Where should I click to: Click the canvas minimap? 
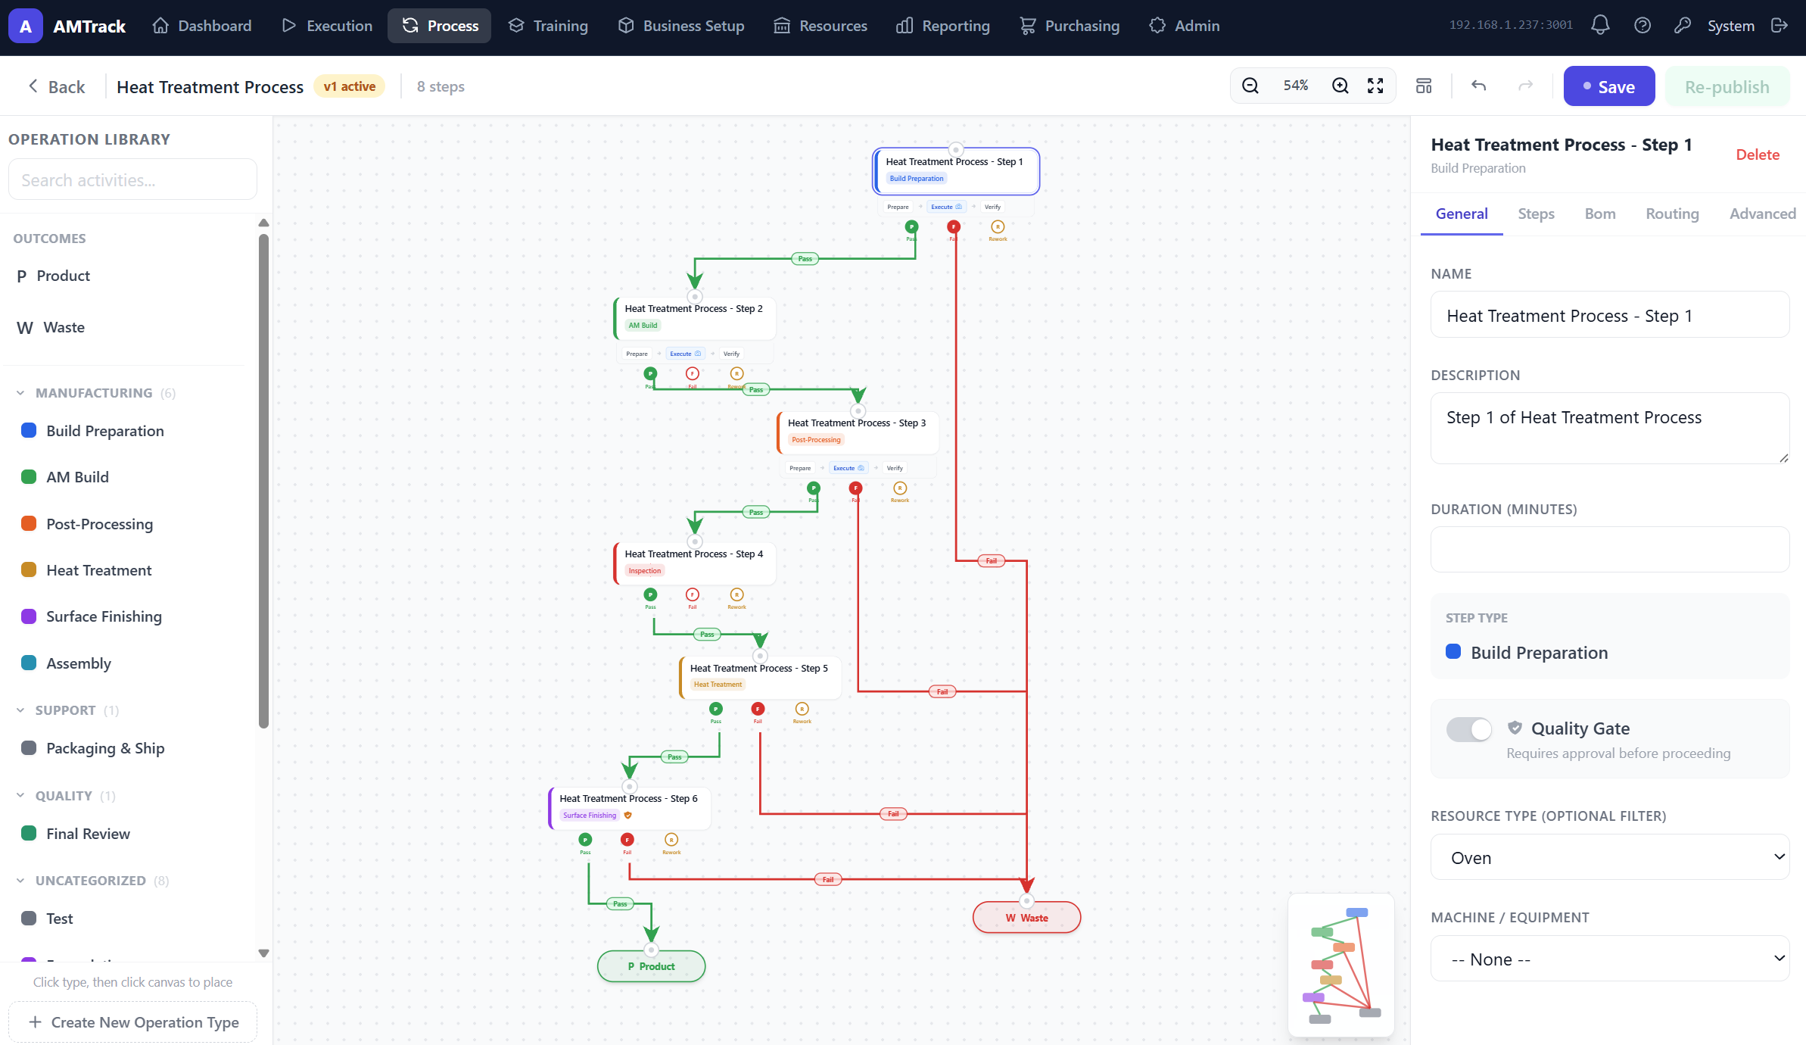[x=1341, y=965]
